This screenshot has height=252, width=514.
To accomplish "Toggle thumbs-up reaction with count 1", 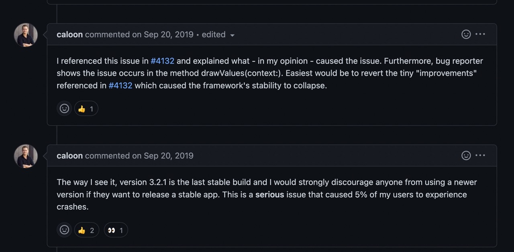I will tap(86, 109).
